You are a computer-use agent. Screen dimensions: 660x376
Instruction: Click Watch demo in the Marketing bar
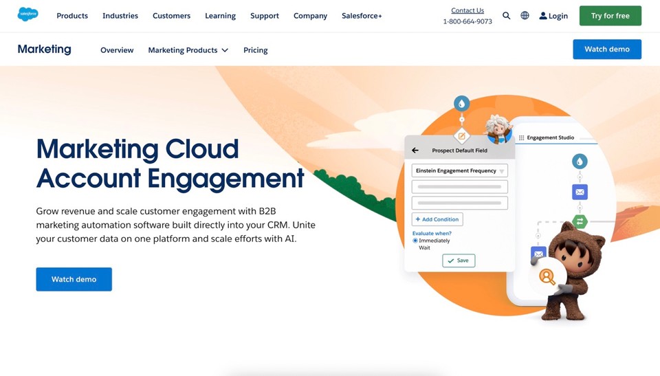[x=607, y=49]
